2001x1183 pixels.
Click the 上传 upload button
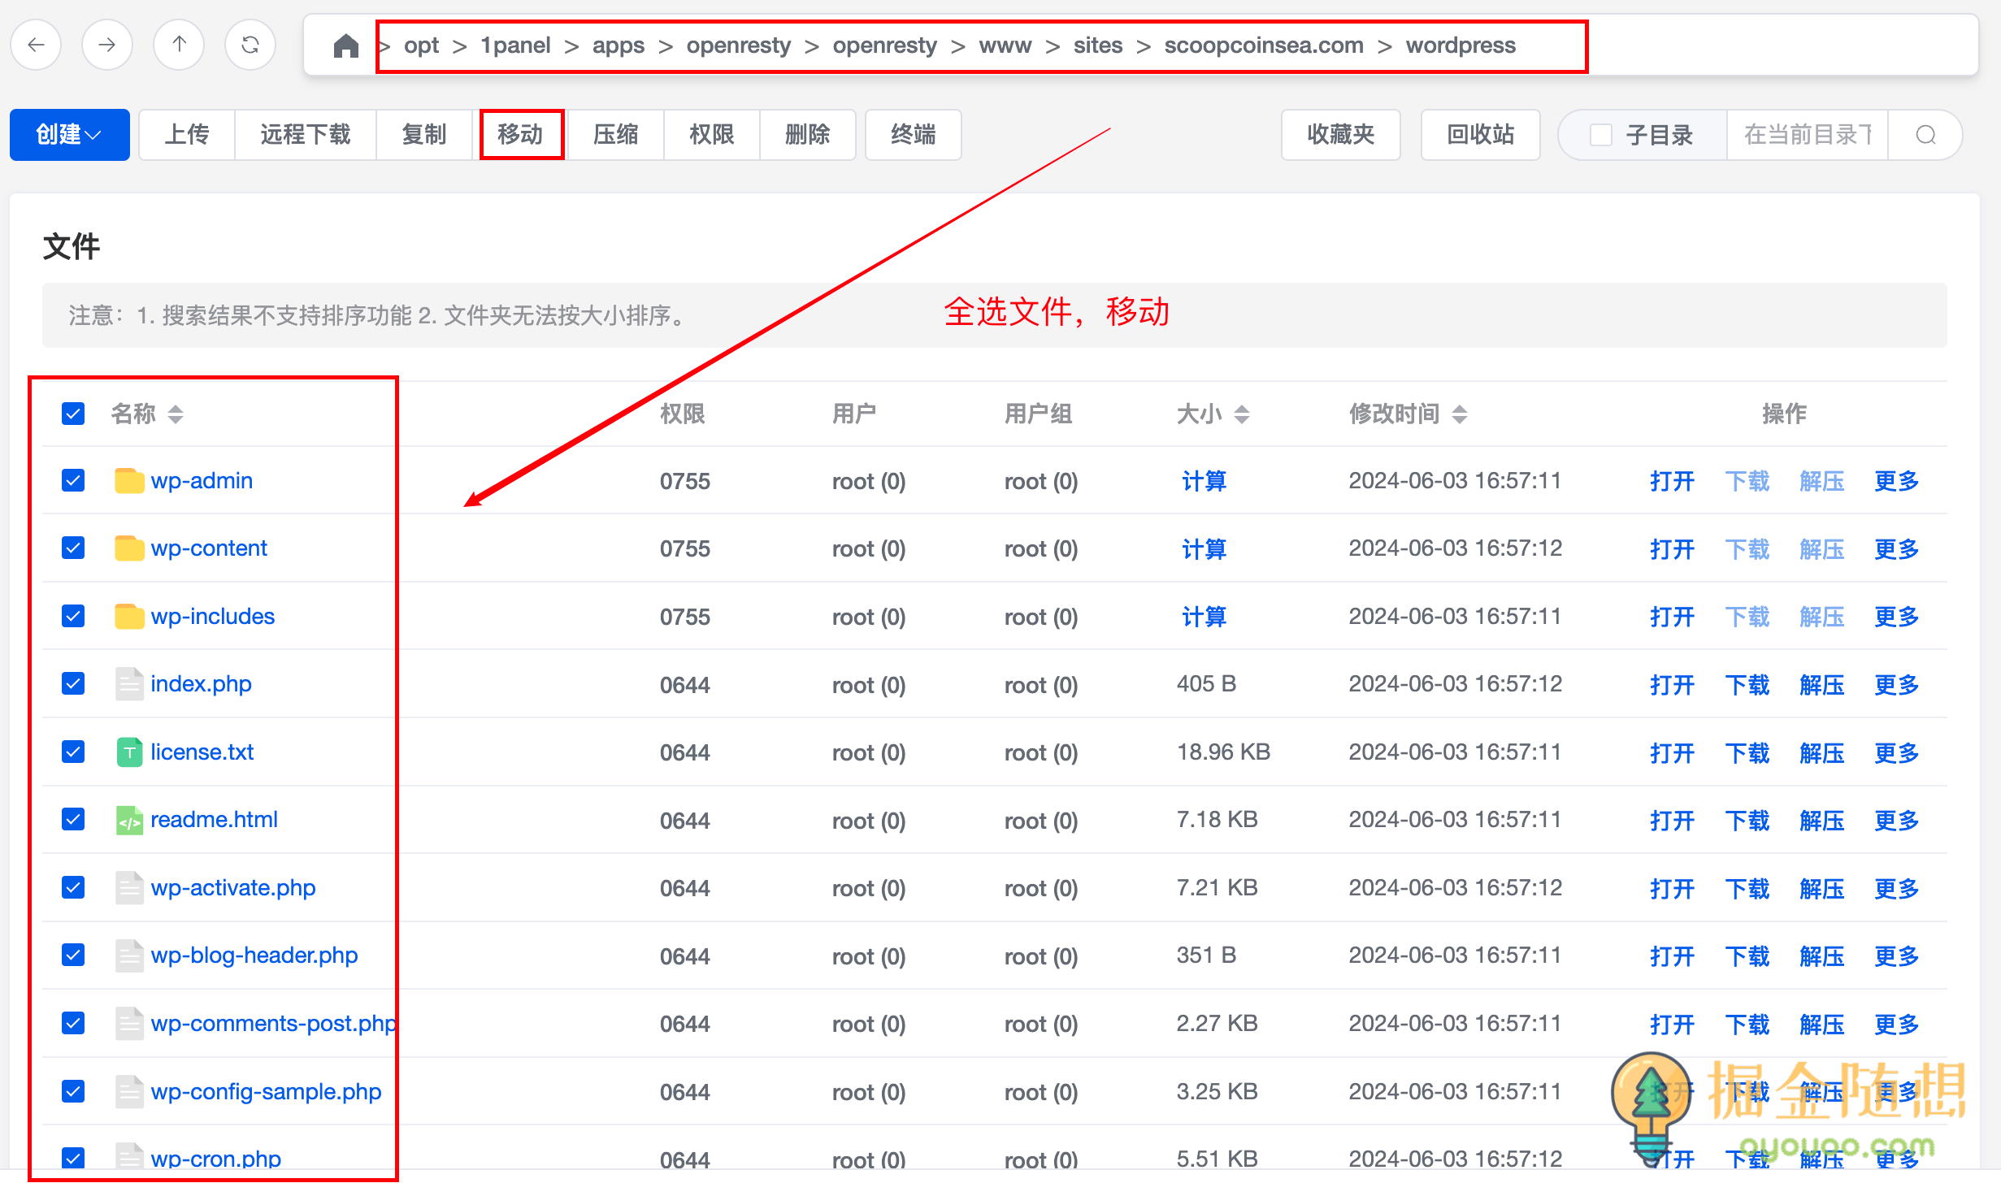click(x=187, y=135)
